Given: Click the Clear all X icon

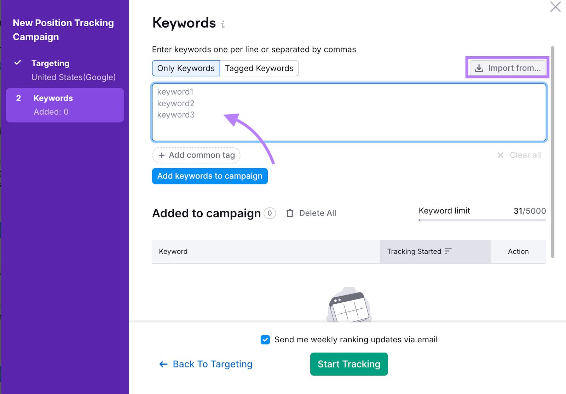Looking at the screenshot, I should (x=501, y=155).
